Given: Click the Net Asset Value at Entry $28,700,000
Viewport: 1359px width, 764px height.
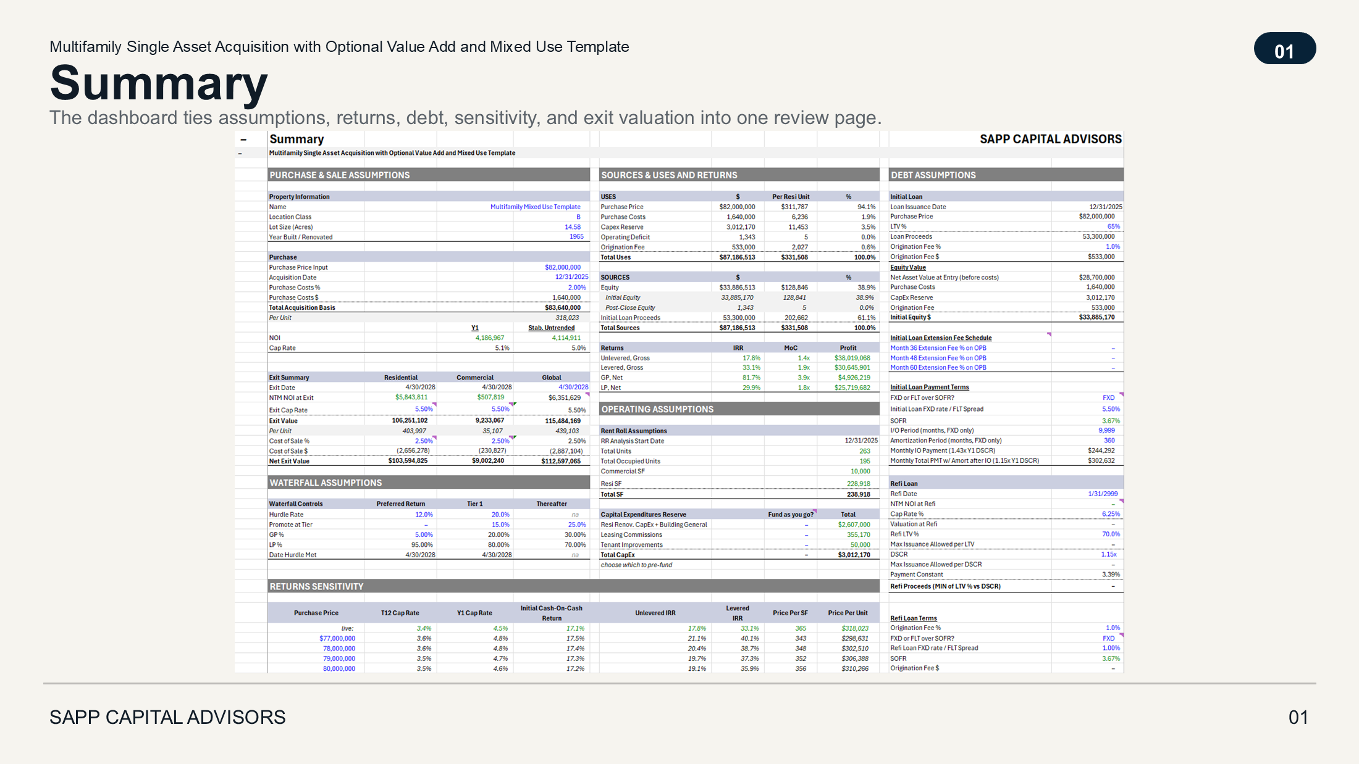Looking at the screenshot, I should [1096, 278].
